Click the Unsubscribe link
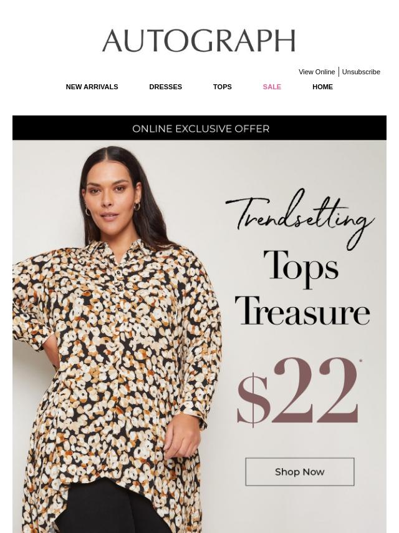The height and width of the screenshot is (533, 399). click(x=361, y=72)
